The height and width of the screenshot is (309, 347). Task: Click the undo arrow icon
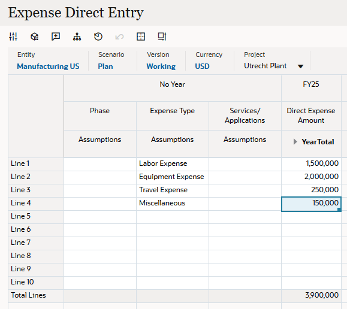(119, 37)
